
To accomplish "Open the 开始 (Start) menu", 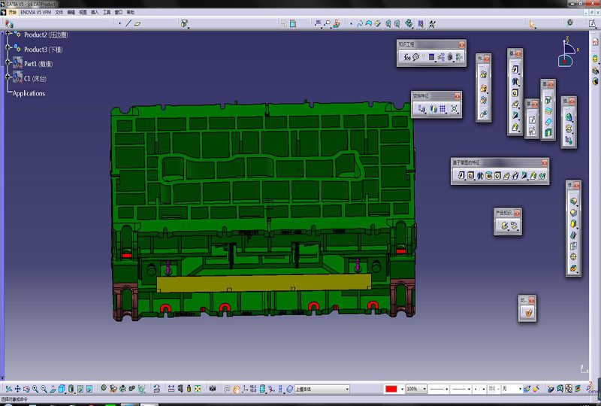I will click(x=13, y=13).
